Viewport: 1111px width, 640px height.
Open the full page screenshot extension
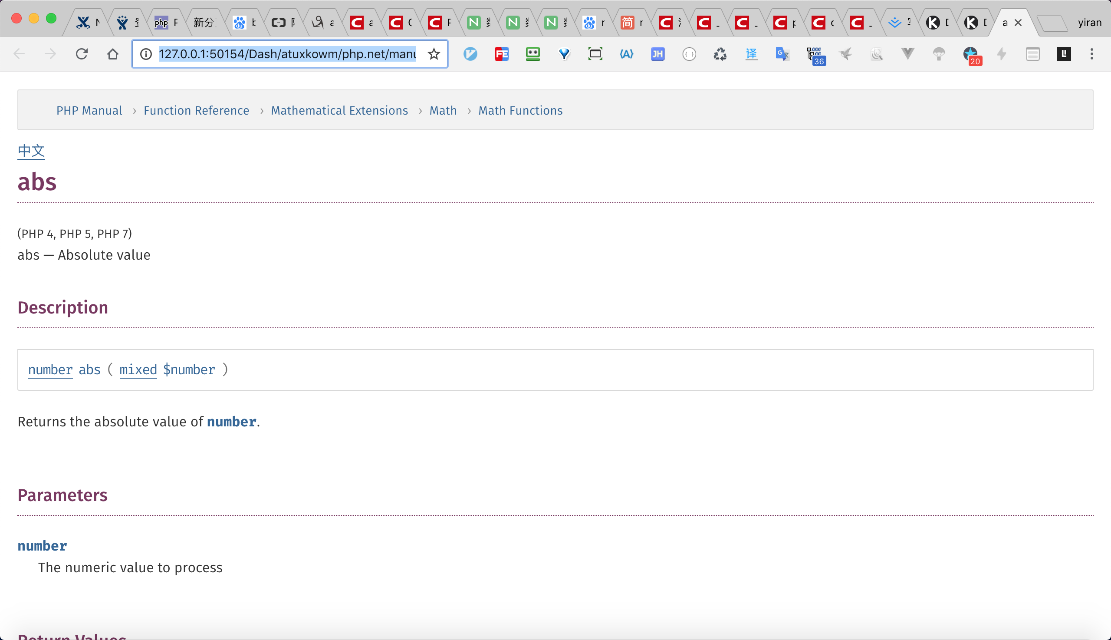point(595,54)
